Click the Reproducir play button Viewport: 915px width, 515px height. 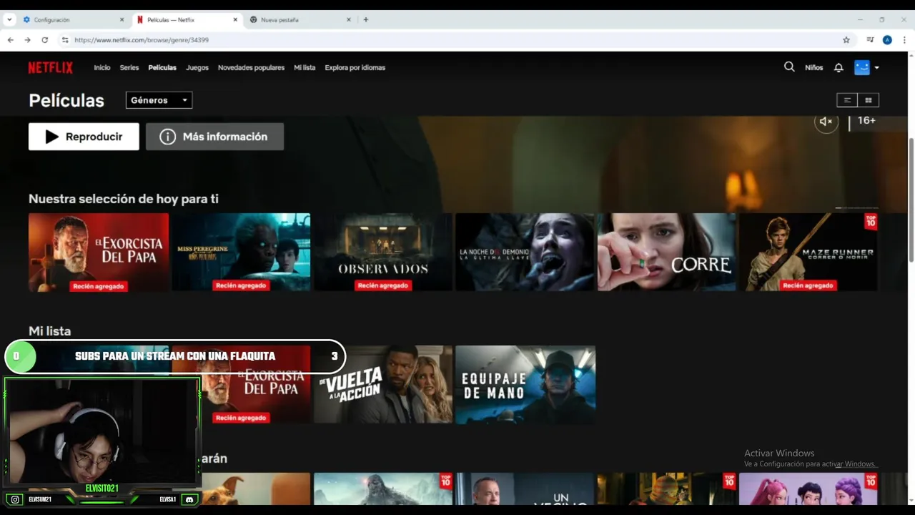click(84, 137)
